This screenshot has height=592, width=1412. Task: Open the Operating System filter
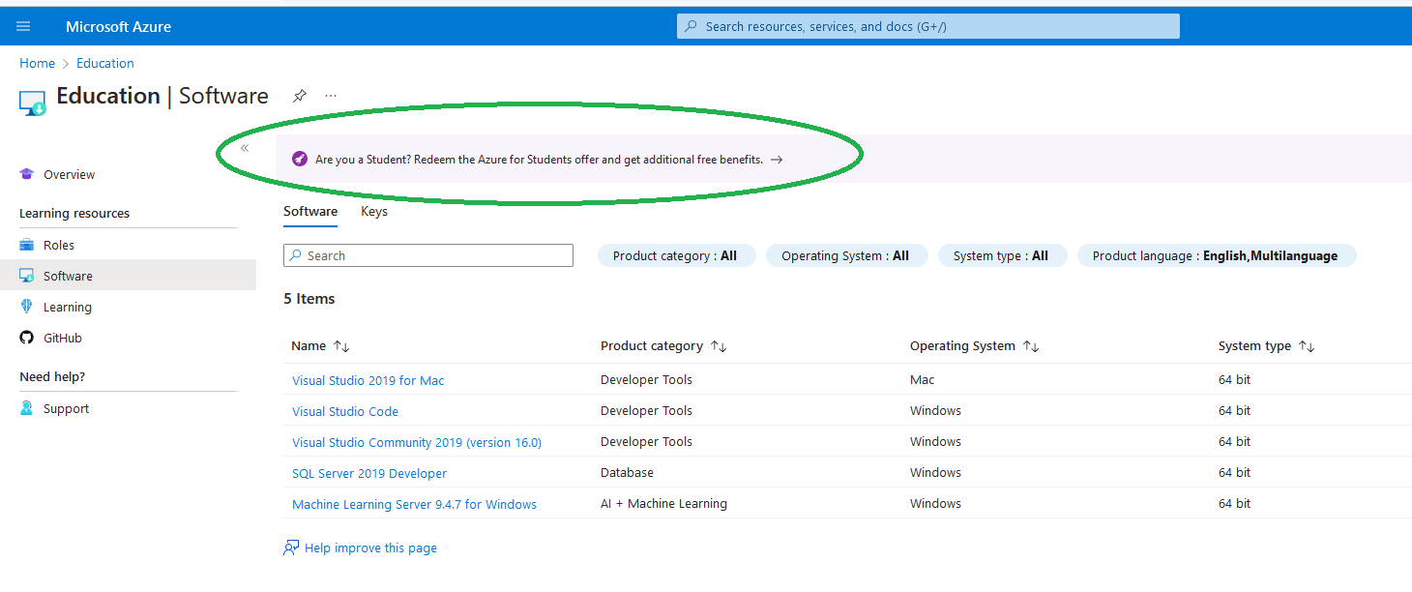[x=846, y=255]
